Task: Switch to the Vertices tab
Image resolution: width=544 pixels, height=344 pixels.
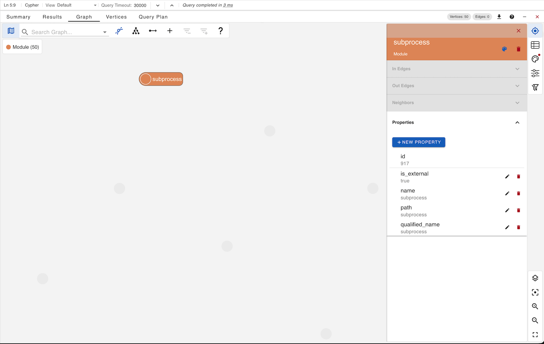Action: pos(116,17)
